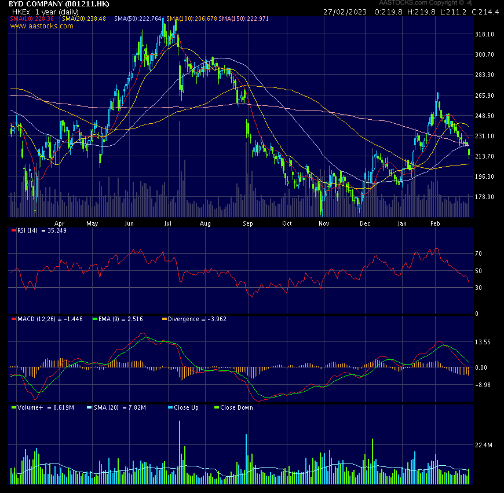Select the Aug month label on time axis
Screen dimensions: 504x493
pos(206,224)
